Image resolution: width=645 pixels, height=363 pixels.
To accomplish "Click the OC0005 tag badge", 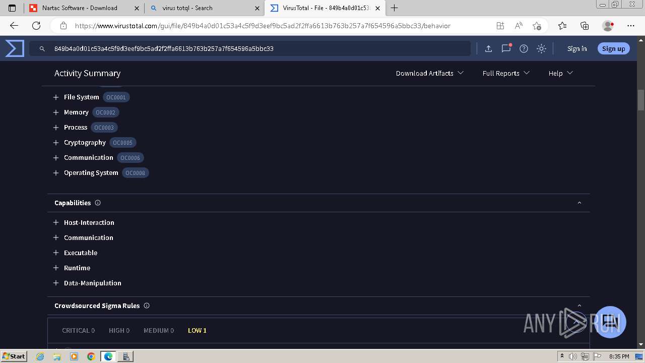I will 122,143.
